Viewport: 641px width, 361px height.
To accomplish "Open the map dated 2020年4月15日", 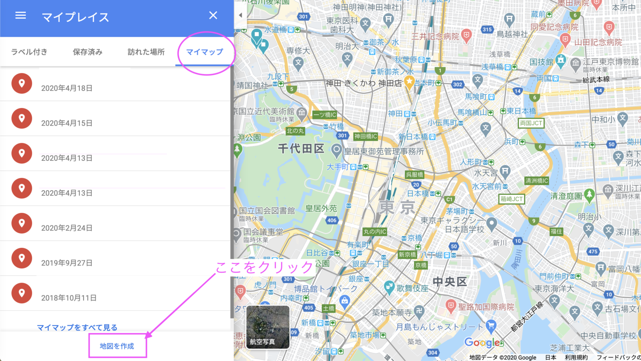I will point(115,119).
